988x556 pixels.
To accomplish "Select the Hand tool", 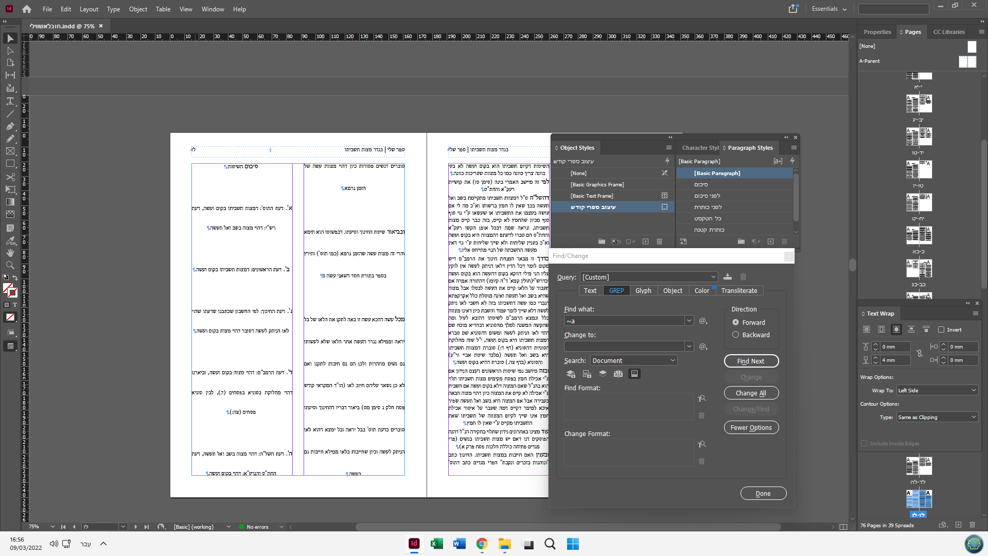I will (x=10, y=253).
